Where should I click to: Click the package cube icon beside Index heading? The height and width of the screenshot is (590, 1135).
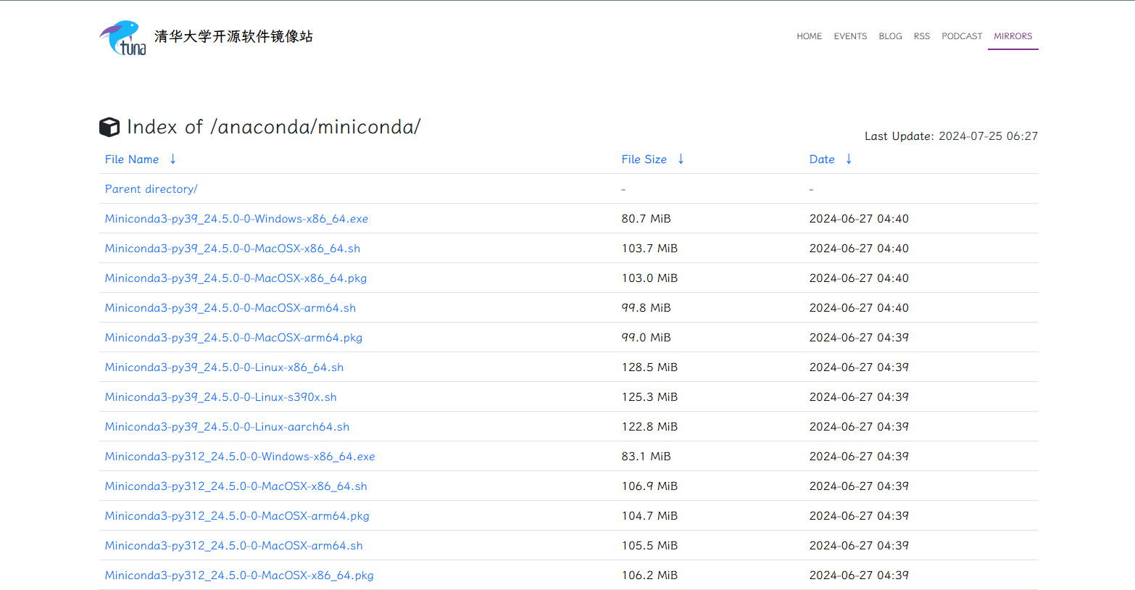pyautogui.click(x=109, y=127)
